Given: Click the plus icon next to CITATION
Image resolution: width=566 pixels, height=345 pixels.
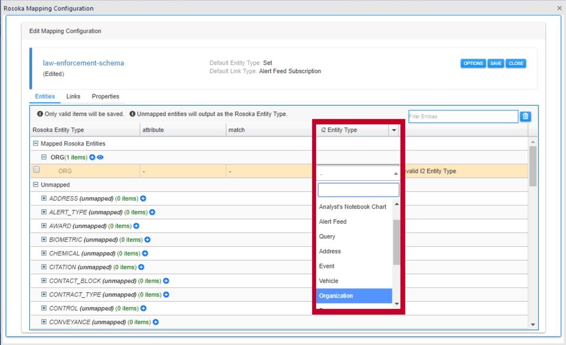Looking at the screenshot, I should point(141,267).
